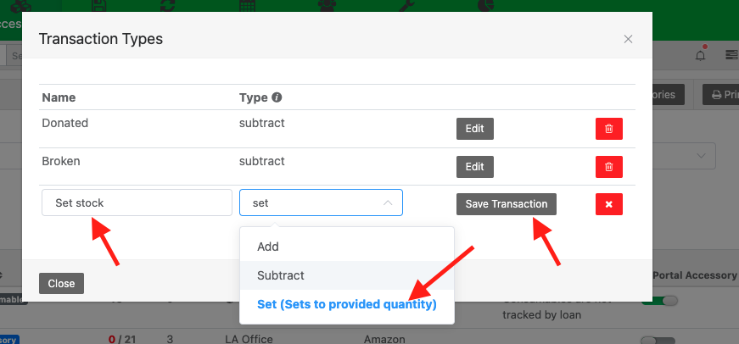739x344 pixels.
Task: Expand the background dropdown behind the dialog
Action: tap(701, 156)
